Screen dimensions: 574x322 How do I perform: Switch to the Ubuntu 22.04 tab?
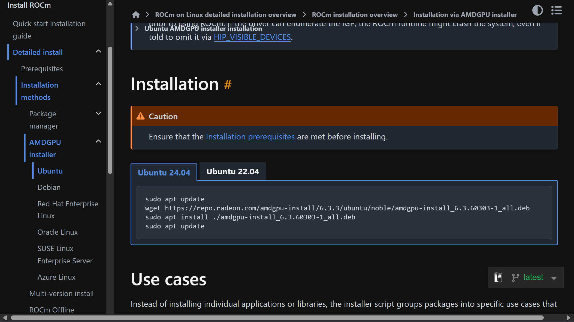pos(232,172)
